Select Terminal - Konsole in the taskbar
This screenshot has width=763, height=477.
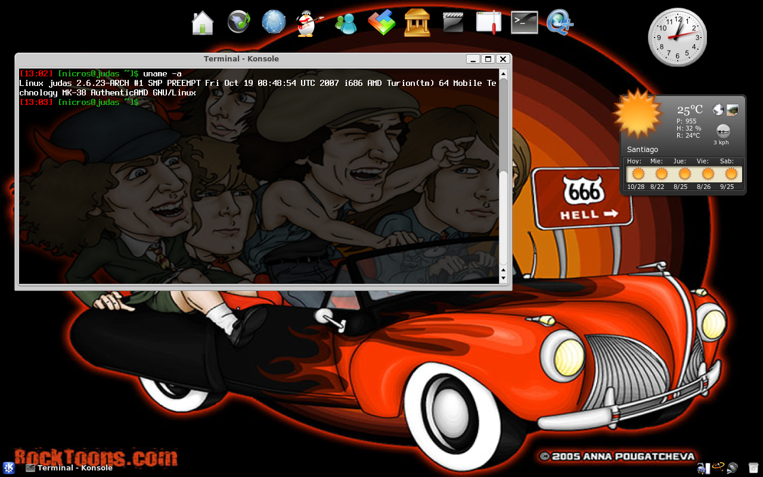click(72, 468)
